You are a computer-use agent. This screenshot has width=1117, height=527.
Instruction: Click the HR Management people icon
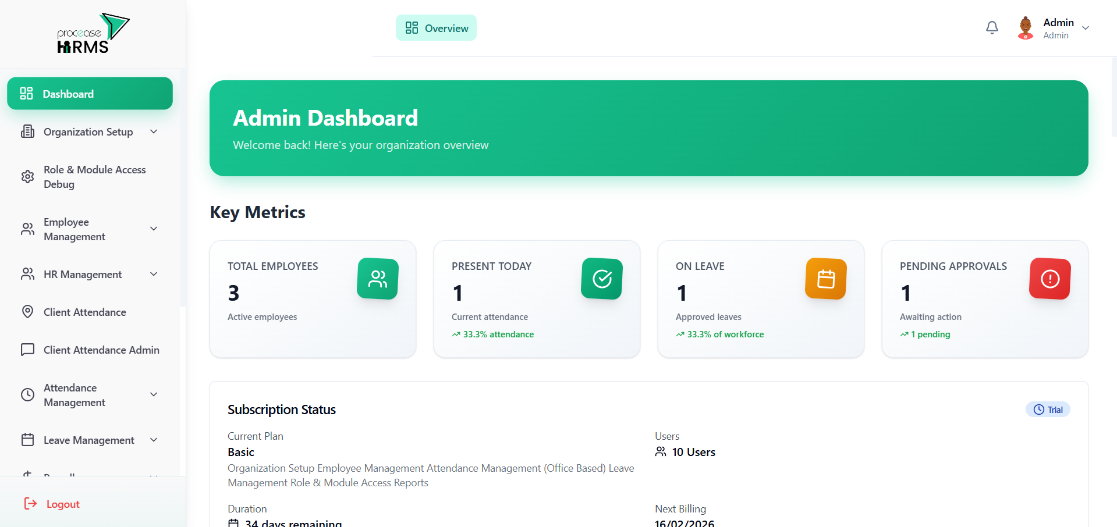(27, 274)
